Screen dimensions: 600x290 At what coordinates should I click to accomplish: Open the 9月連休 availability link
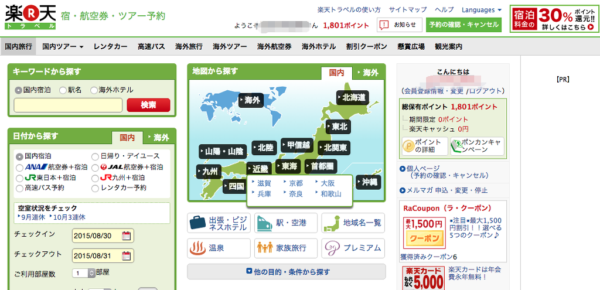33,217
